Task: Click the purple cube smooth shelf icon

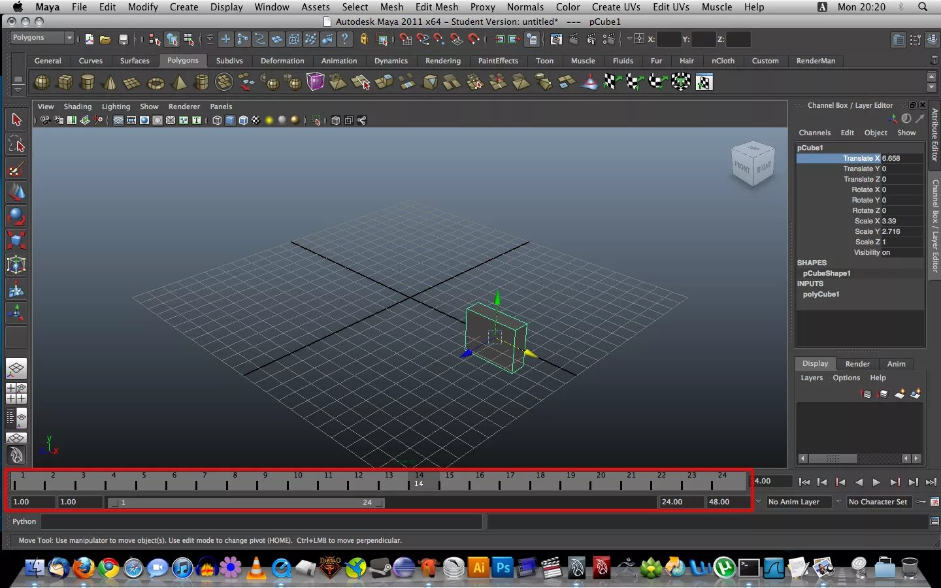Action: [x=316, y=82]
